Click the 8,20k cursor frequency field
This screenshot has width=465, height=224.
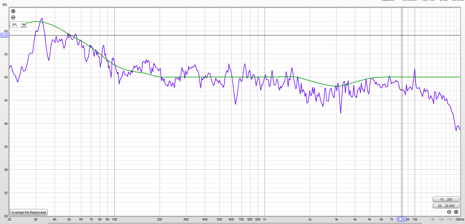[402, 219]
